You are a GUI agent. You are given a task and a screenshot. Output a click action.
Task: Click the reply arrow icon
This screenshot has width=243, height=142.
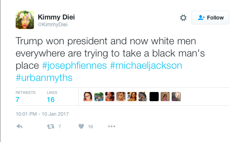(x=19, y=126)
